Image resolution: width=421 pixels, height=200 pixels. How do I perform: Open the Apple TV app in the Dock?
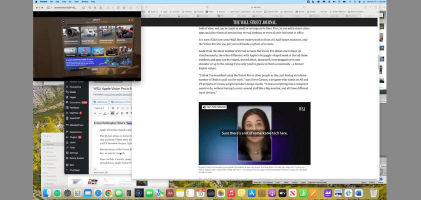pyautogui.click(x=282, y=193)
